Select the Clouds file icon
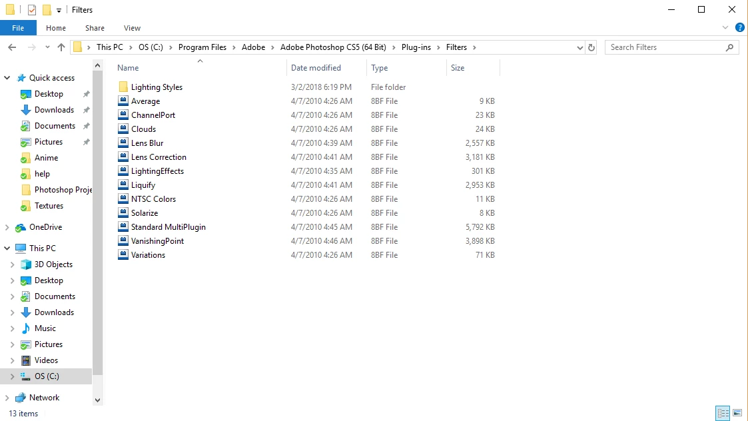748x421 pixels. tap(123, 129)
